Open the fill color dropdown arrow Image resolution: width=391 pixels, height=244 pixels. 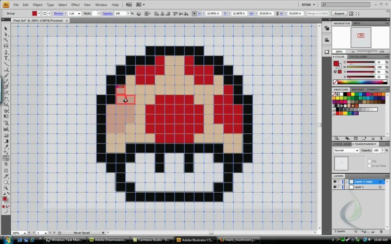pos(39,14)
